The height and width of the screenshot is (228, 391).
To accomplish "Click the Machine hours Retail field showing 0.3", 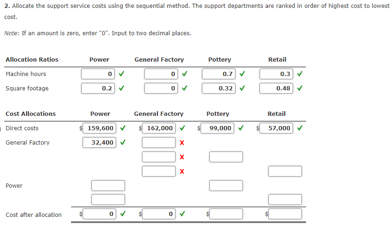I will pyautogui.click(x=276, y=74).
